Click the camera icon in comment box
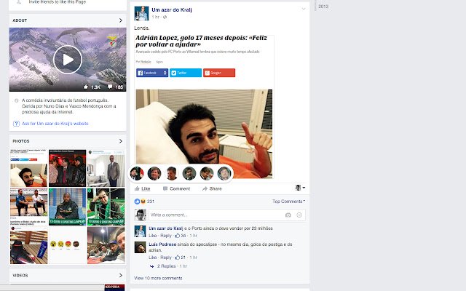Screen dimensions: 466x291 coord(288,215)
